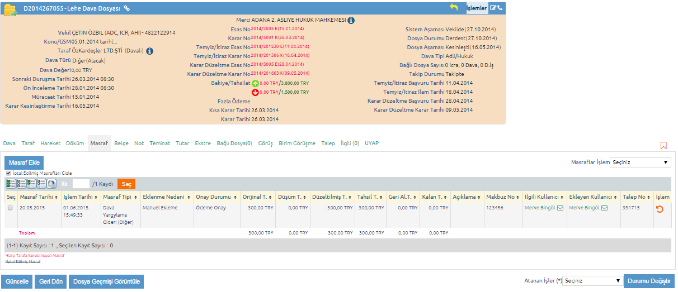Open the UYAP tab
Image resolution: width=678 pixels, height=292 pixels.
[x=371, y=143]
